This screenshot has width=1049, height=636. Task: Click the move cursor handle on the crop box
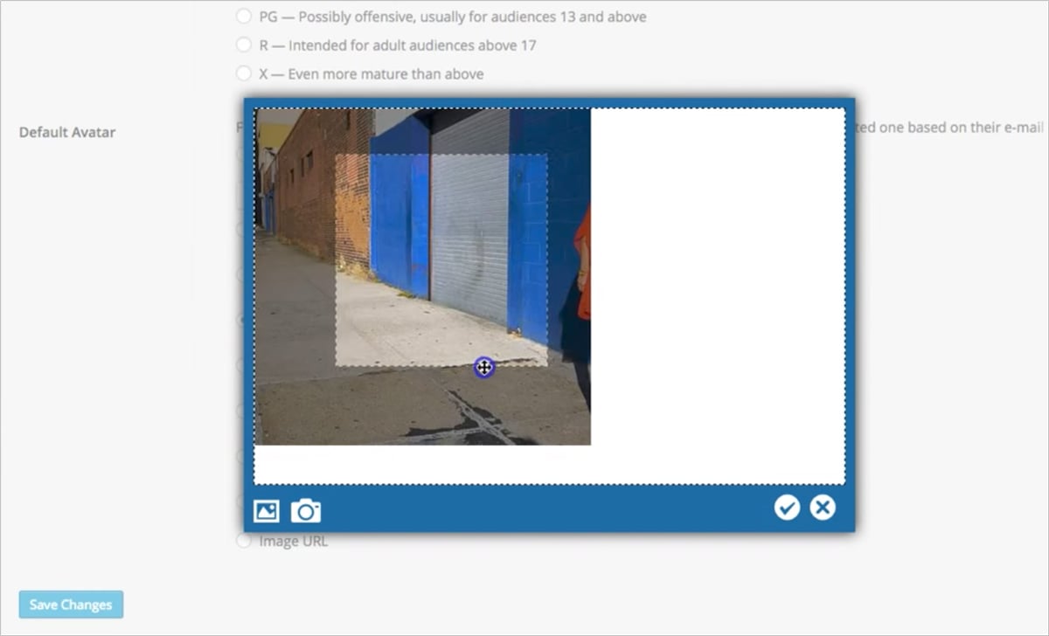pos(483,368)
